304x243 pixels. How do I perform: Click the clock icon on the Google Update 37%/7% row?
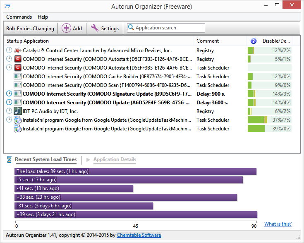click(9, 120)
